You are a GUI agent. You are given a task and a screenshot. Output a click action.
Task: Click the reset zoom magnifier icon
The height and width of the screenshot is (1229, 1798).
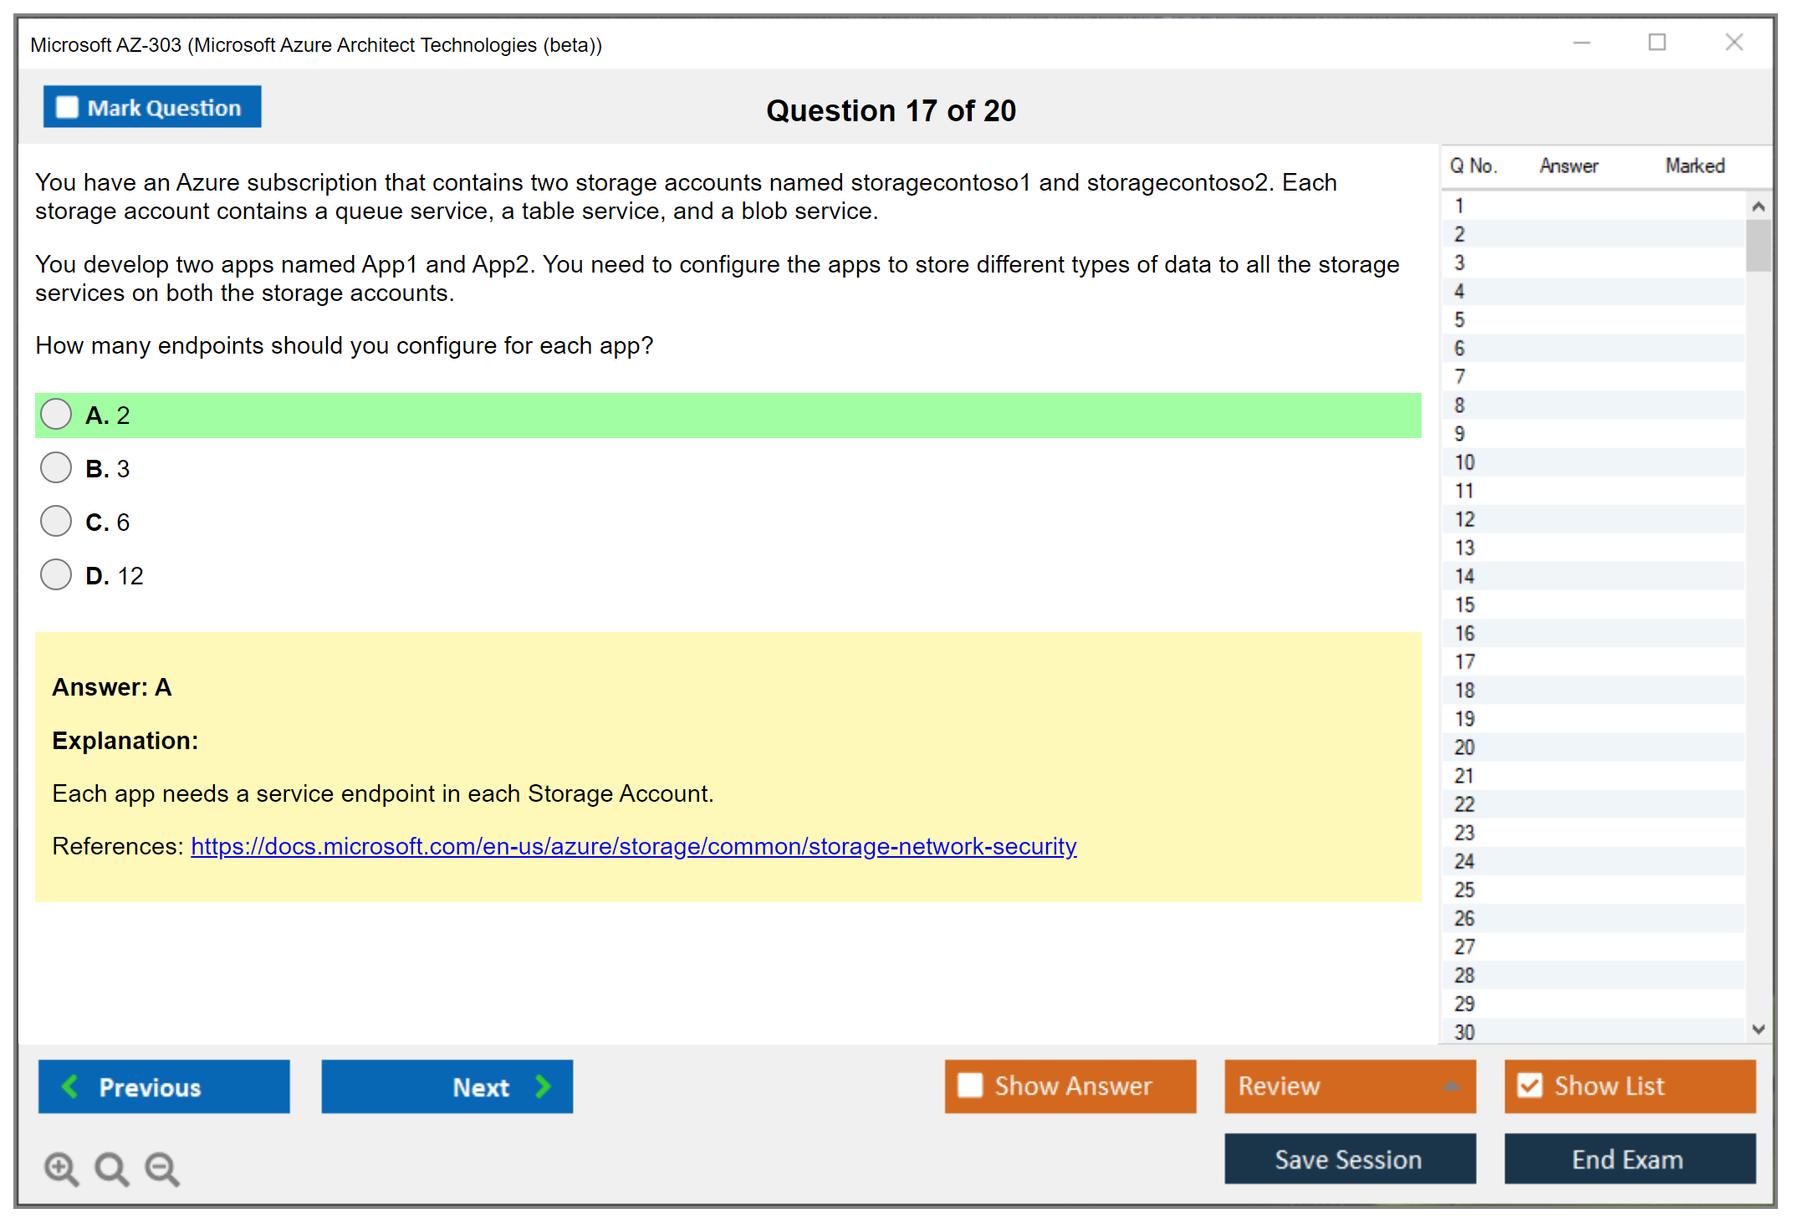111,1169
